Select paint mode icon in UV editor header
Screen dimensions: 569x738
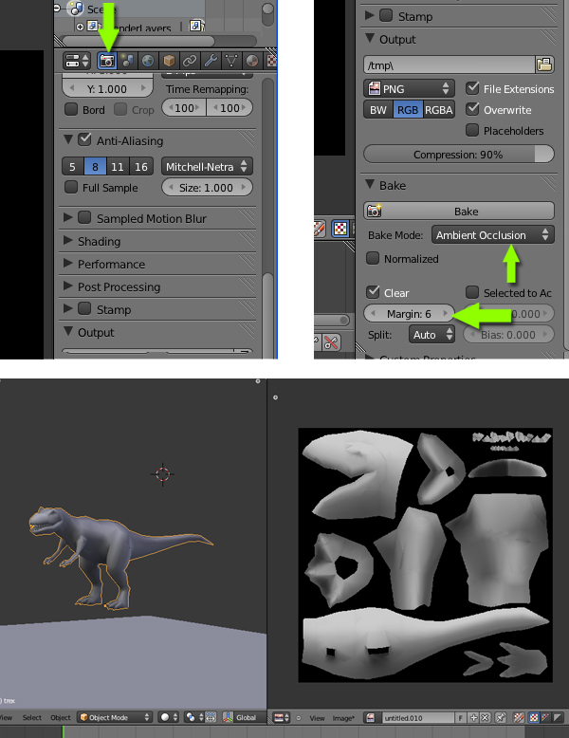point(519,718)
